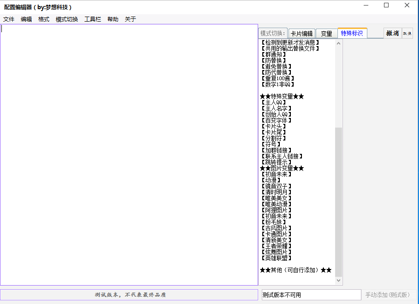
Task: Click the 取消 button next to 撤消
Action: click(407, 33)
